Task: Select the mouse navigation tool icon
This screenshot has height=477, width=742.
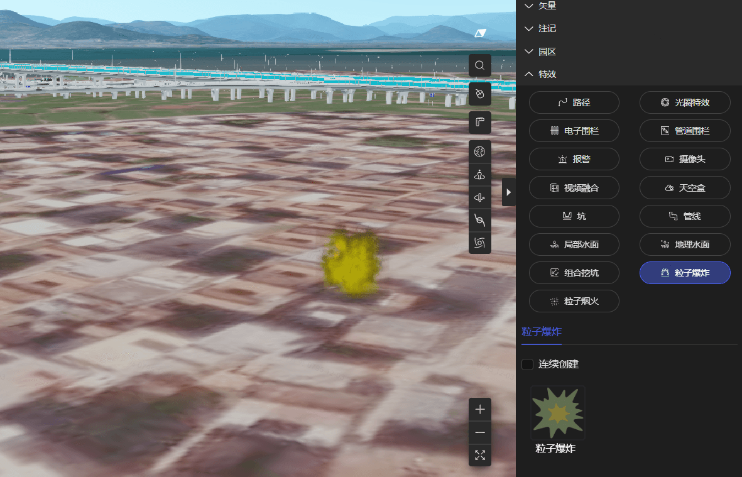Action: tap(480, 94)
